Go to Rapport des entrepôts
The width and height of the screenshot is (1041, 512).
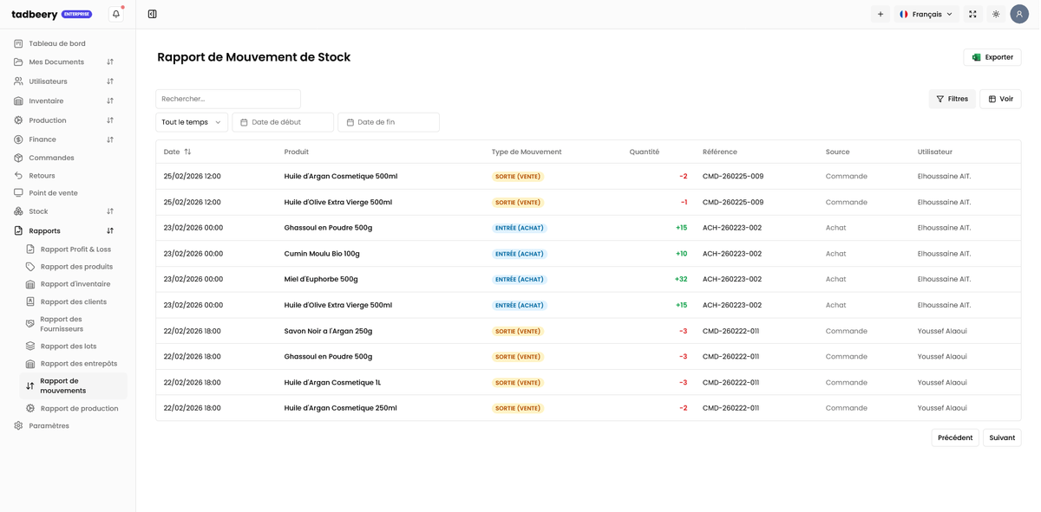point(78,364)
